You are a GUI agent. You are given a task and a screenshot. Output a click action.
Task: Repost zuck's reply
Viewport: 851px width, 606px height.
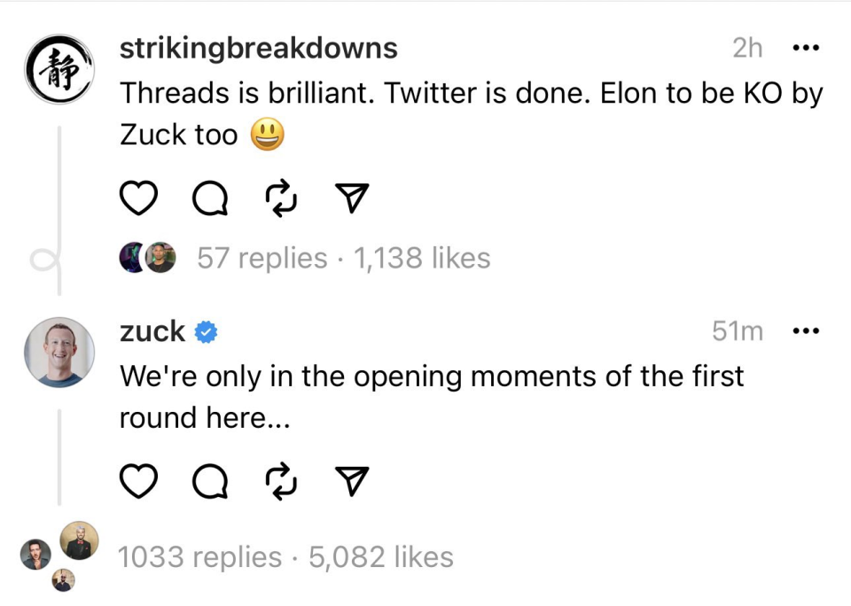pyautogui.click(x=282, y=481)
